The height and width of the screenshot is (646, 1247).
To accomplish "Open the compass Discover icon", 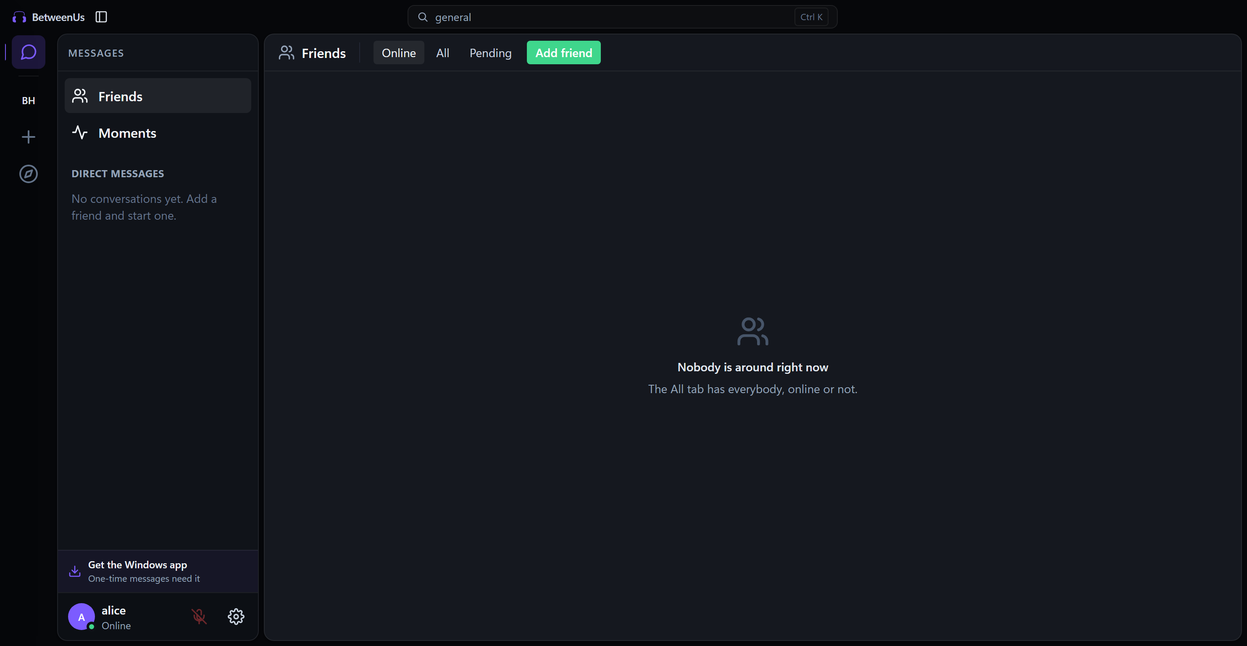I will (28, 174).
